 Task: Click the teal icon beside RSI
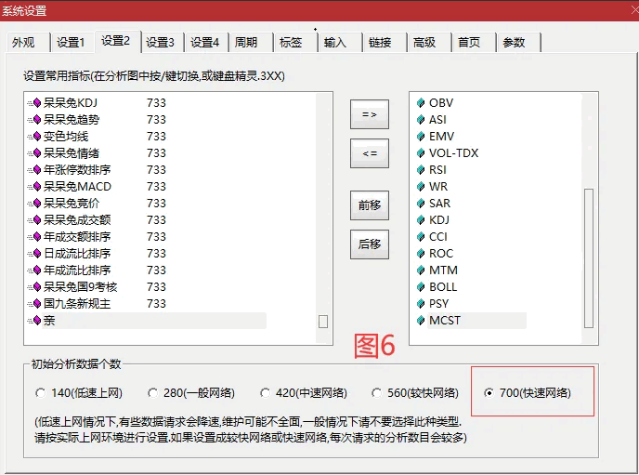tap(421, 169)
